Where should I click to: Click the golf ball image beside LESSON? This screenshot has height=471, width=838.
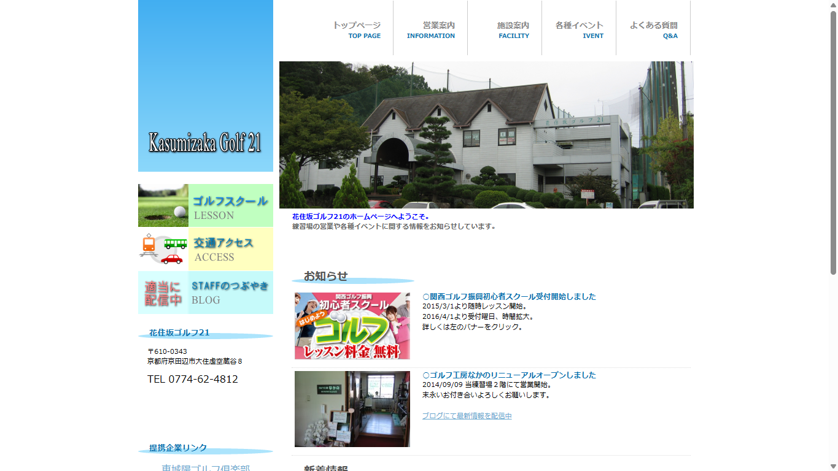click(163, 205)
